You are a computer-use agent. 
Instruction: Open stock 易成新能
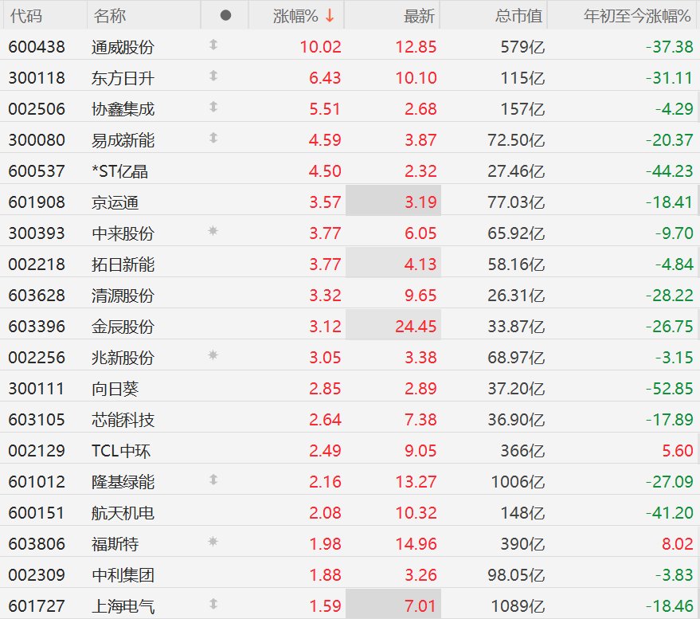click(123, 140)
